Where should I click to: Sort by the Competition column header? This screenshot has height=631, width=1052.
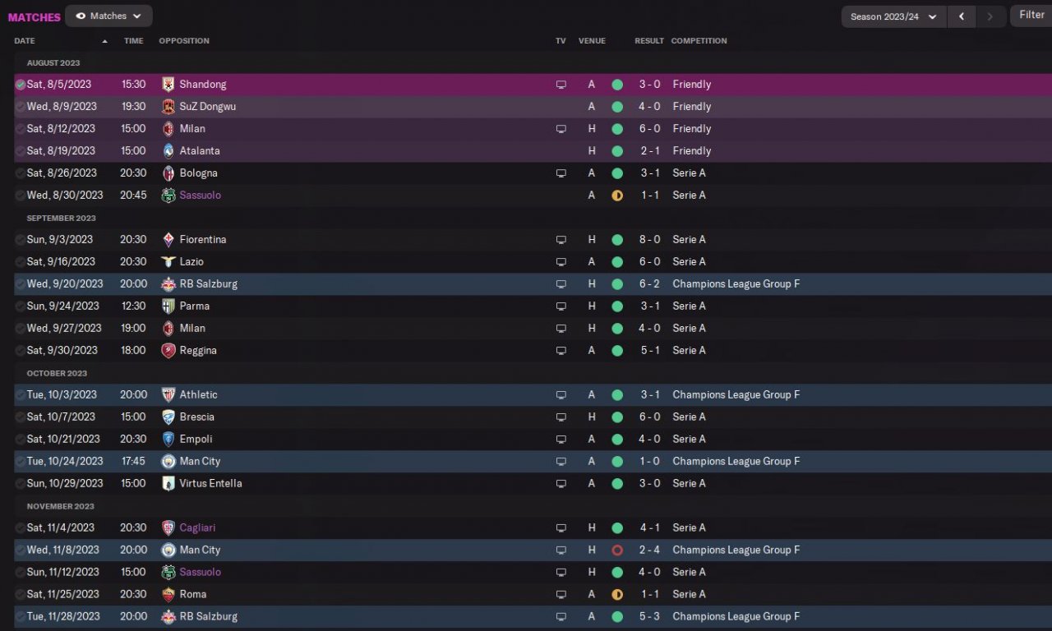[x=699, y=41]
